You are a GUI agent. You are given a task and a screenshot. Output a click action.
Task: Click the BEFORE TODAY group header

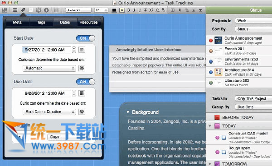tap(239, 118)
